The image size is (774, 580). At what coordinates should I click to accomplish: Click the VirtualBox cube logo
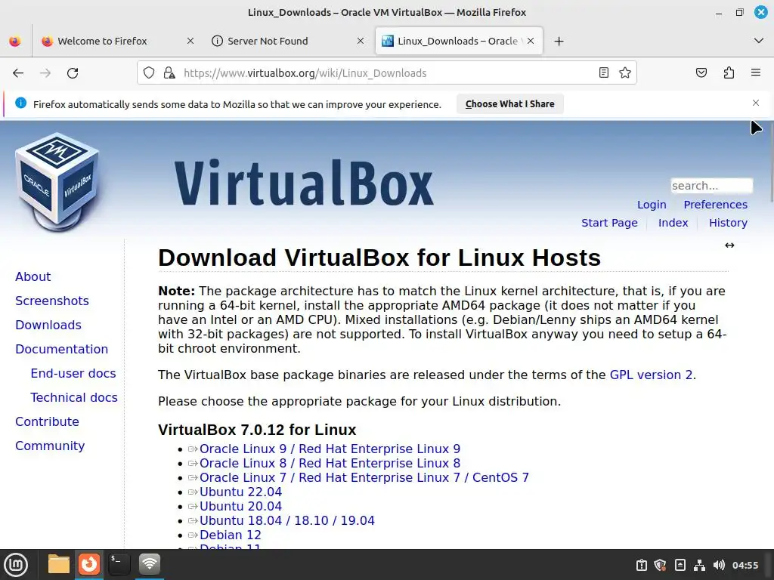click(57, 181)
